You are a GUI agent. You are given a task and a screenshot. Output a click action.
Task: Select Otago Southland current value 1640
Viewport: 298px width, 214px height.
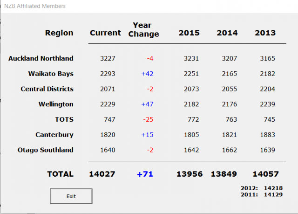(108, 150)
